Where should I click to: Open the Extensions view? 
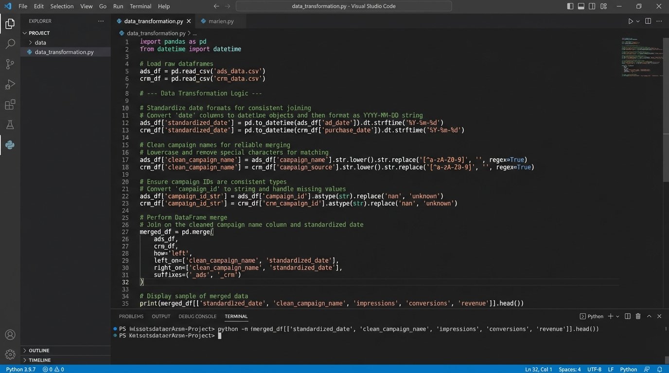click(10, 105)
